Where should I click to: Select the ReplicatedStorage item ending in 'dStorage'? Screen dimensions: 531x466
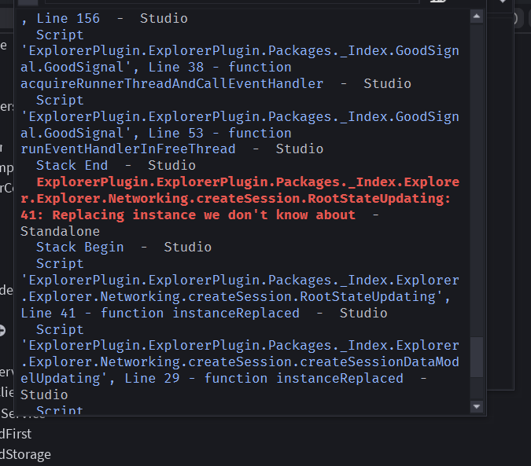25,454
